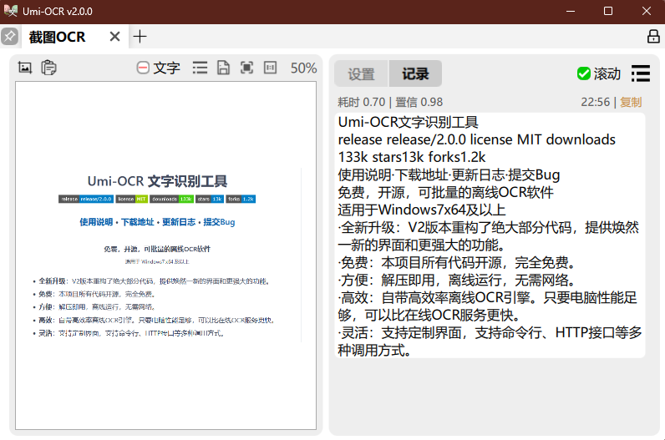Switch to the 设置 settings tab

tap(361, 73)
